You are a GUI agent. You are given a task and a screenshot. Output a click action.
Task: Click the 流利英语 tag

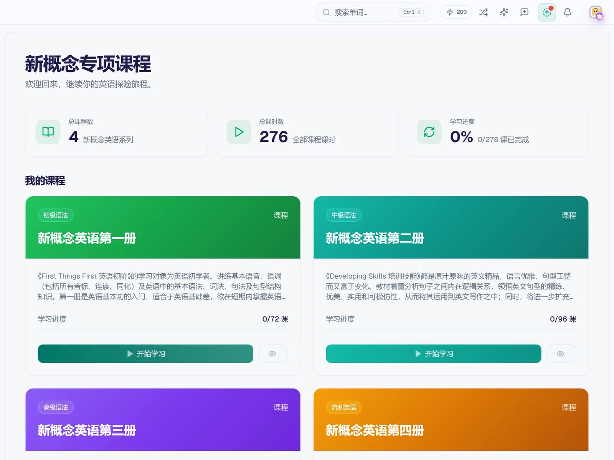tap(344, 407)
